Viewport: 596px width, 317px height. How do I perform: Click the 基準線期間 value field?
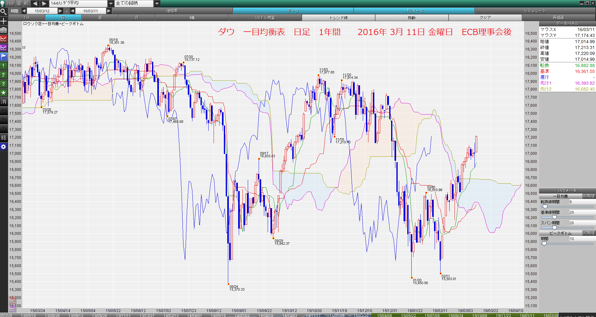pos(582,212)
